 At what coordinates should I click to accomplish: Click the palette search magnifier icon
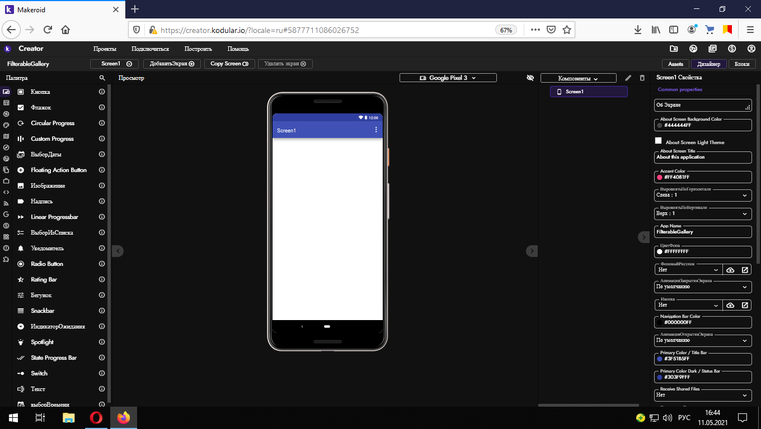tap(102, 78)
